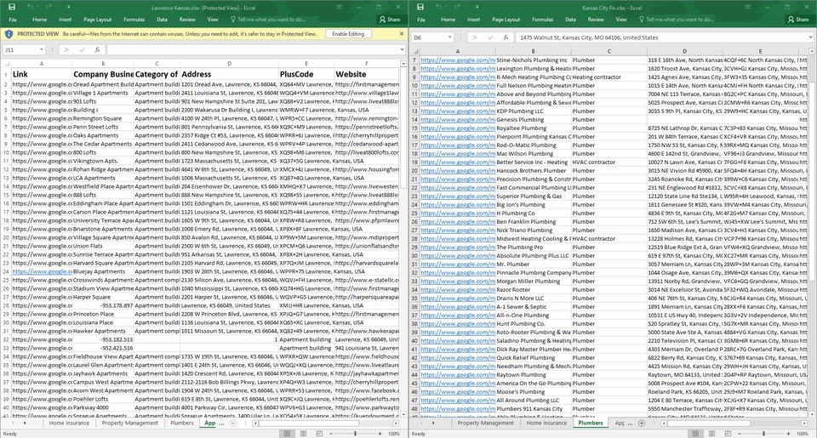Switch to Property Management sheet in Lawrence Kansas window

129,423
